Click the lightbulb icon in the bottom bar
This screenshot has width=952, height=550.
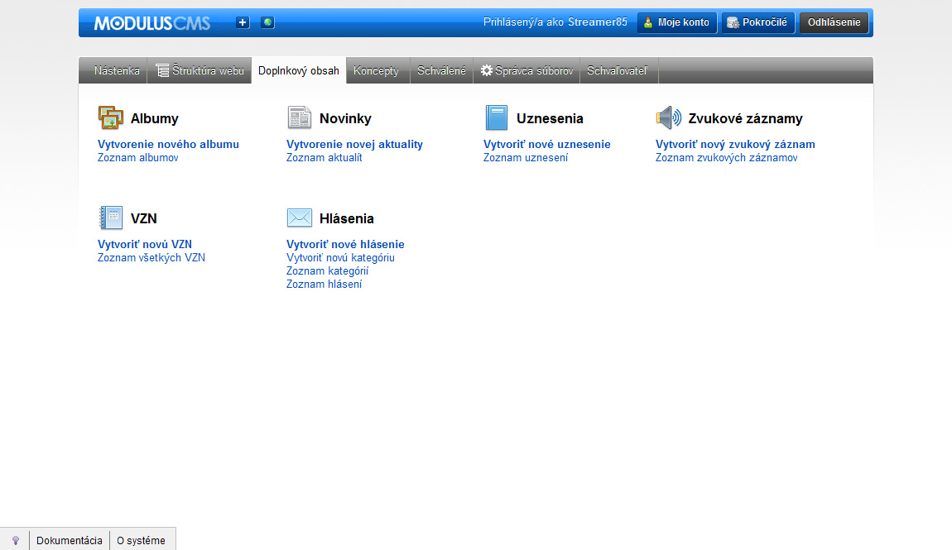pos(15,541)
